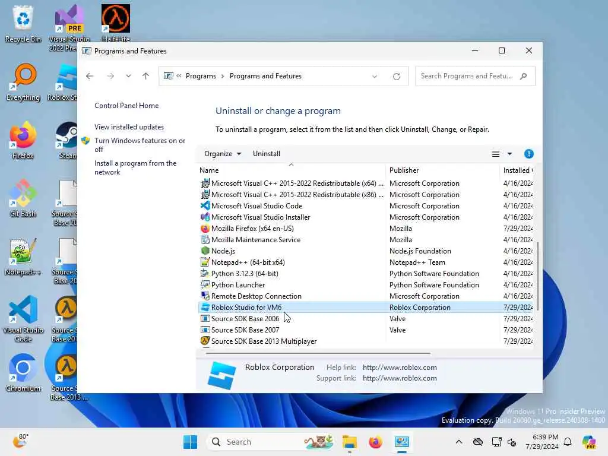Sort by the Name column header

[x=291, y=170]
